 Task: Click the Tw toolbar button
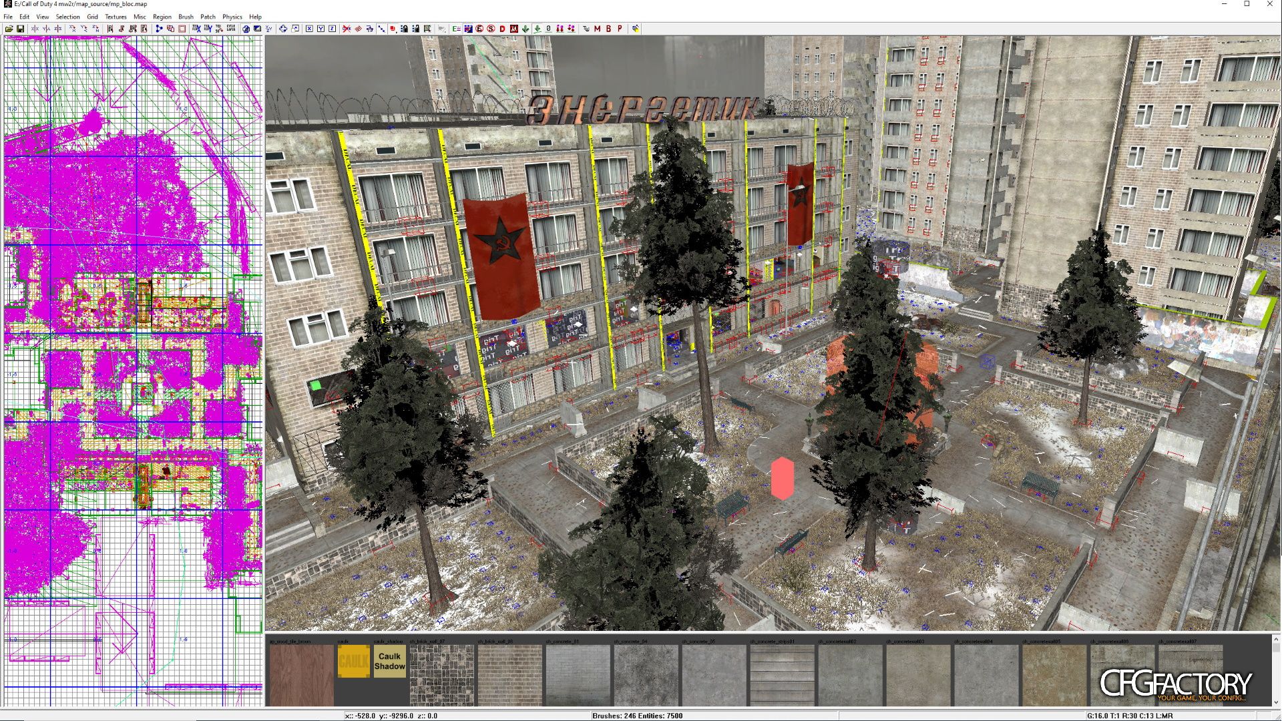coord(586,29)
